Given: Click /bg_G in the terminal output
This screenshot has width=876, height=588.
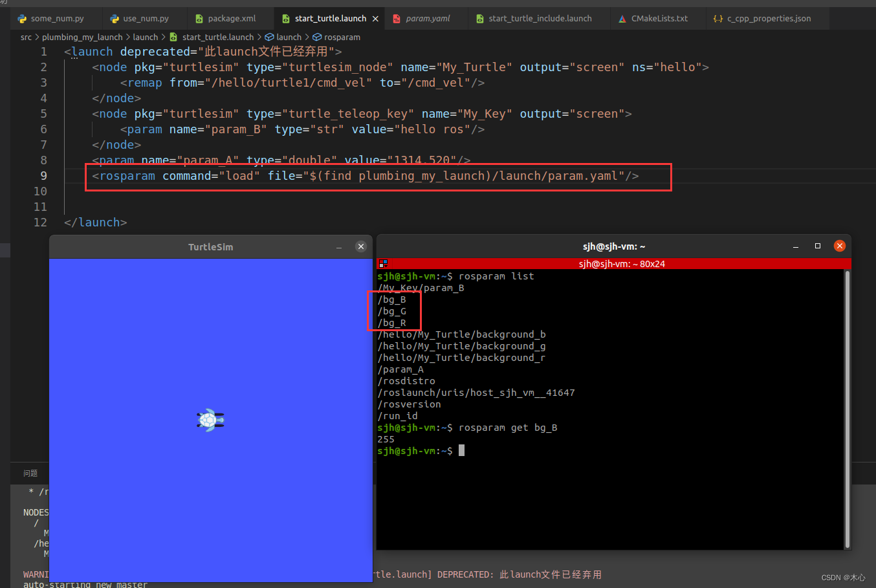Looking at the screenshot, I should coord(391,311).
